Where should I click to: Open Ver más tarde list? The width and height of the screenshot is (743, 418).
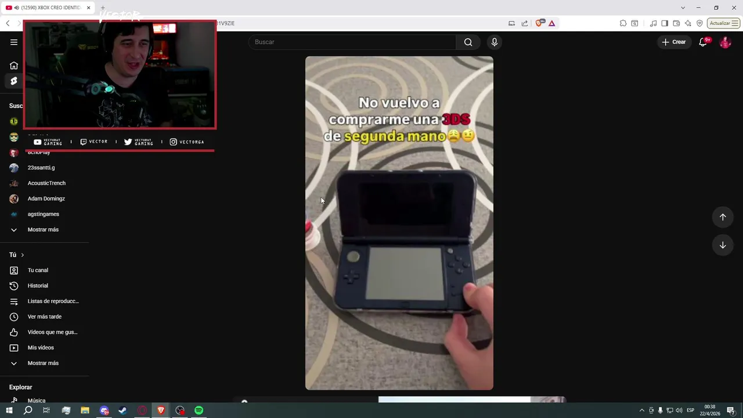[x=44, y=317]
